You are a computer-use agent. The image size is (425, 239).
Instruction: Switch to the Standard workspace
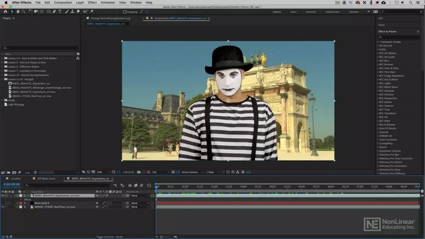pyautogui.click(x=311, y=12)
